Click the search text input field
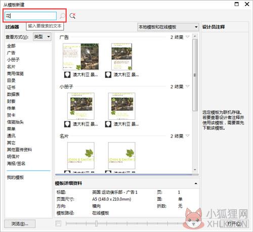The width and height of the screenshot is (253, 232). pyautogui.click(x=30, y=16)
